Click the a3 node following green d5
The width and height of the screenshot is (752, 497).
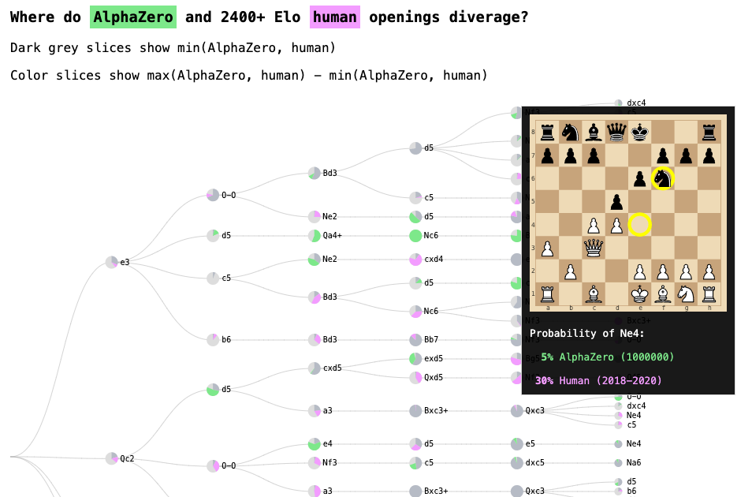point(315,410)
